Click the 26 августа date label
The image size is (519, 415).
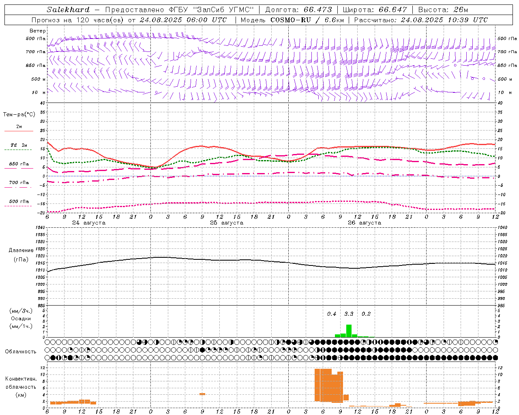365,223
